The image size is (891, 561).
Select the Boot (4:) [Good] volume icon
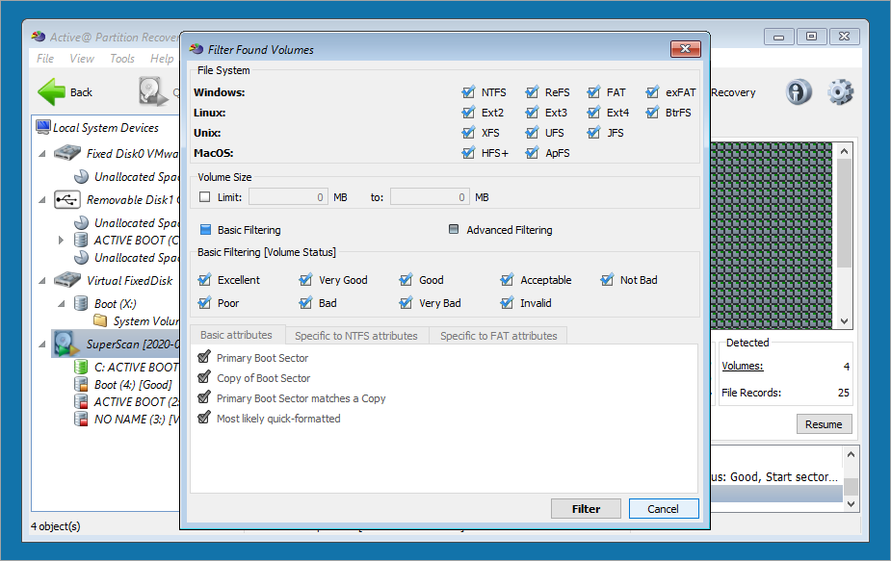(x=81, y=384)
